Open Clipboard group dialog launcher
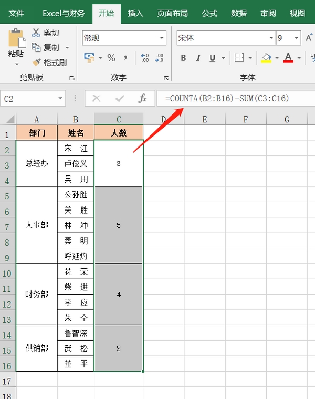This screenshot has height=399, width=315. tap(72, 78)
